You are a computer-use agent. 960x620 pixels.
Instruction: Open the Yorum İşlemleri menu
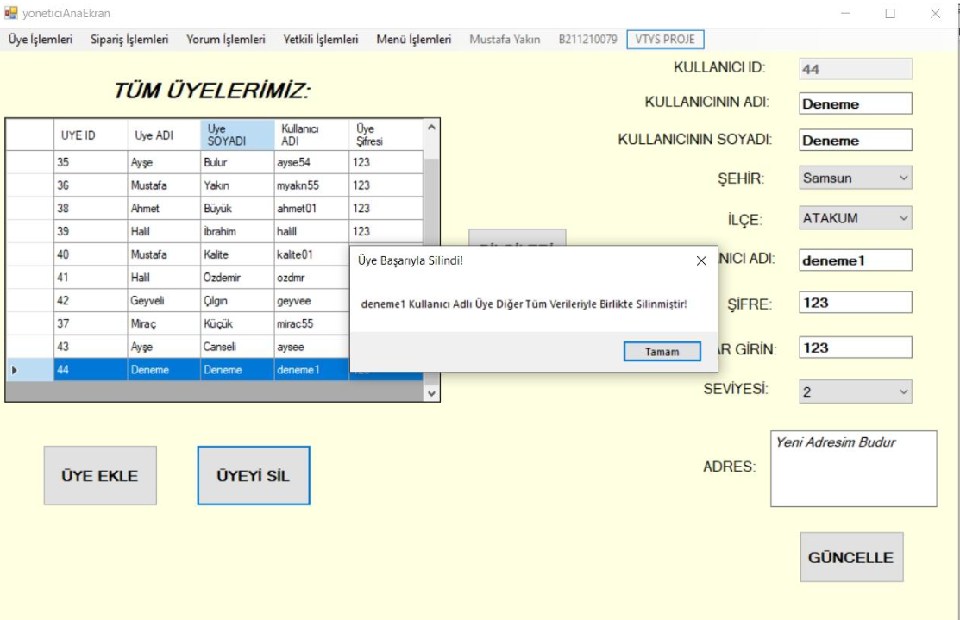point(226,40)
